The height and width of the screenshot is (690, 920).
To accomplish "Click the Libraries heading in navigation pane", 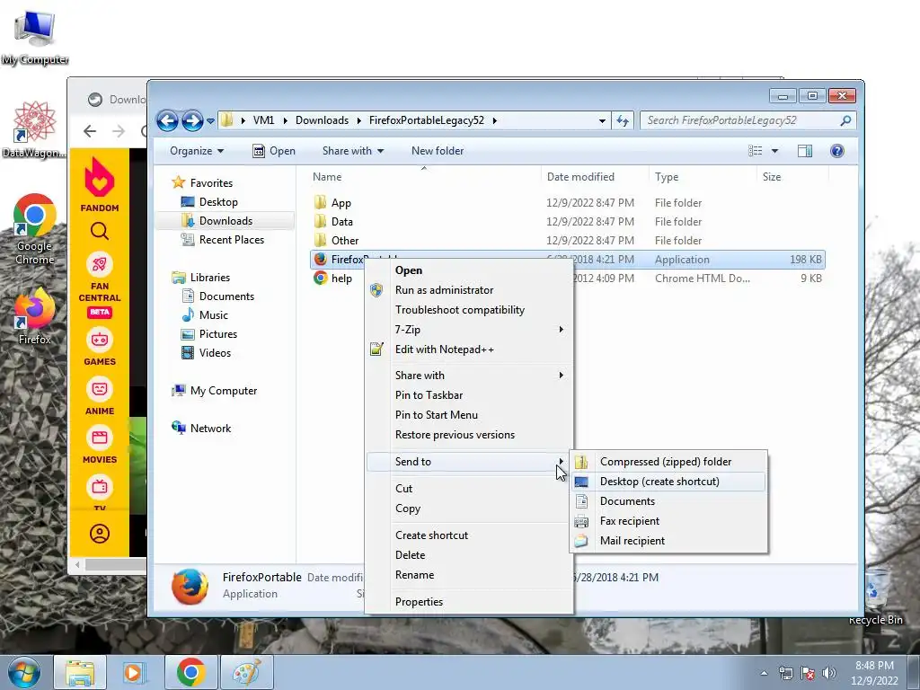I will [x=200, y=278].
